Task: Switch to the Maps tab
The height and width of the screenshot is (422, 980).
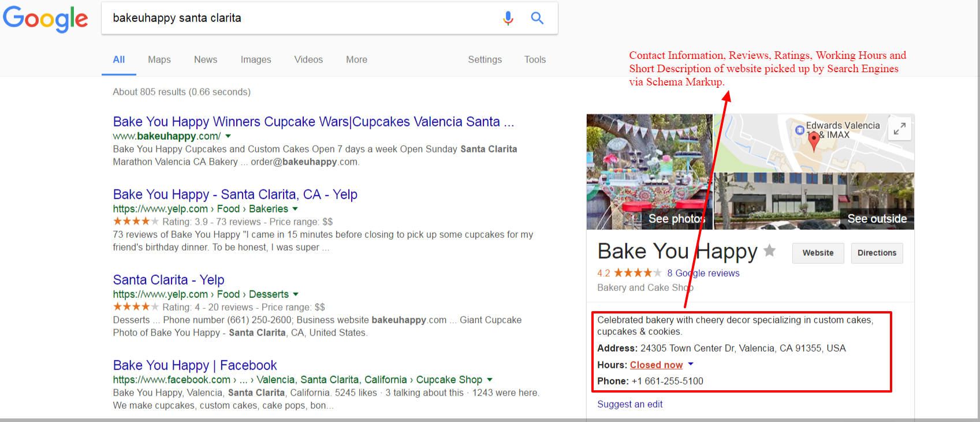Action: click(x=159, y=59)
